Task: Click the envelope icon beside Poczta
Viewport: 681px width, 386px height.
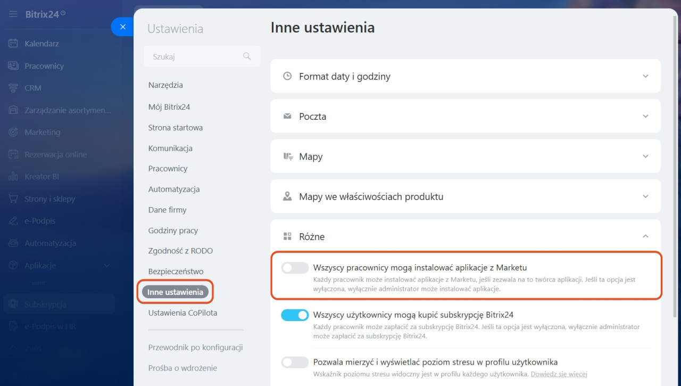Action: [287, 116]
